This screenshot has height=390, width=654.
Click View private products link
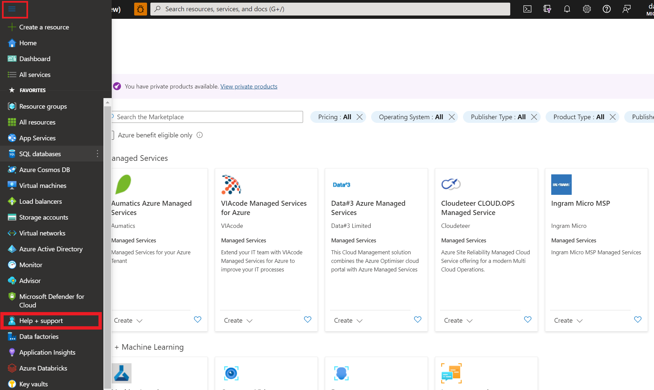tap(249, 87)
